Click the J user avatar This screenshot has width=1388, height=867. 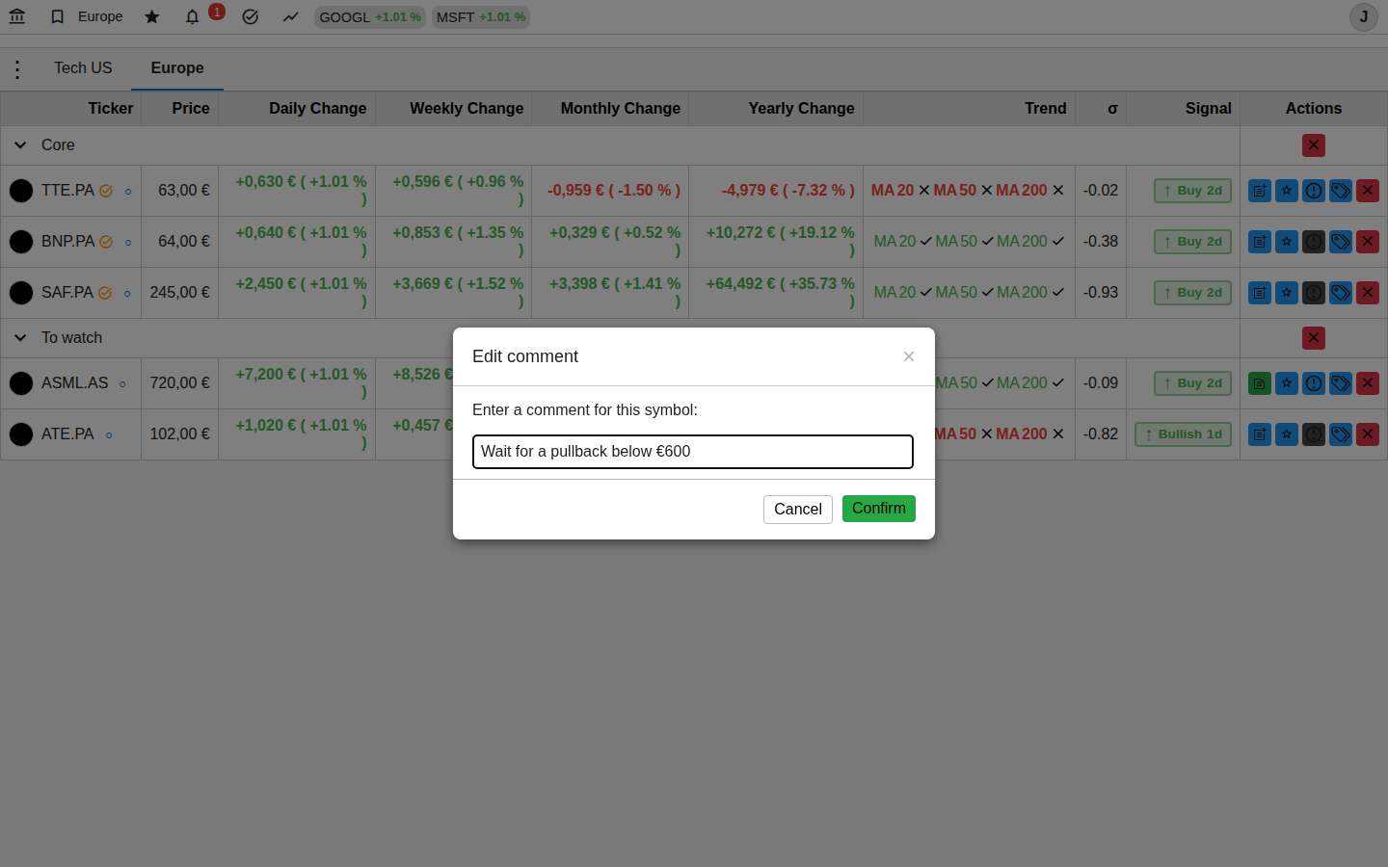point(1364,17)
